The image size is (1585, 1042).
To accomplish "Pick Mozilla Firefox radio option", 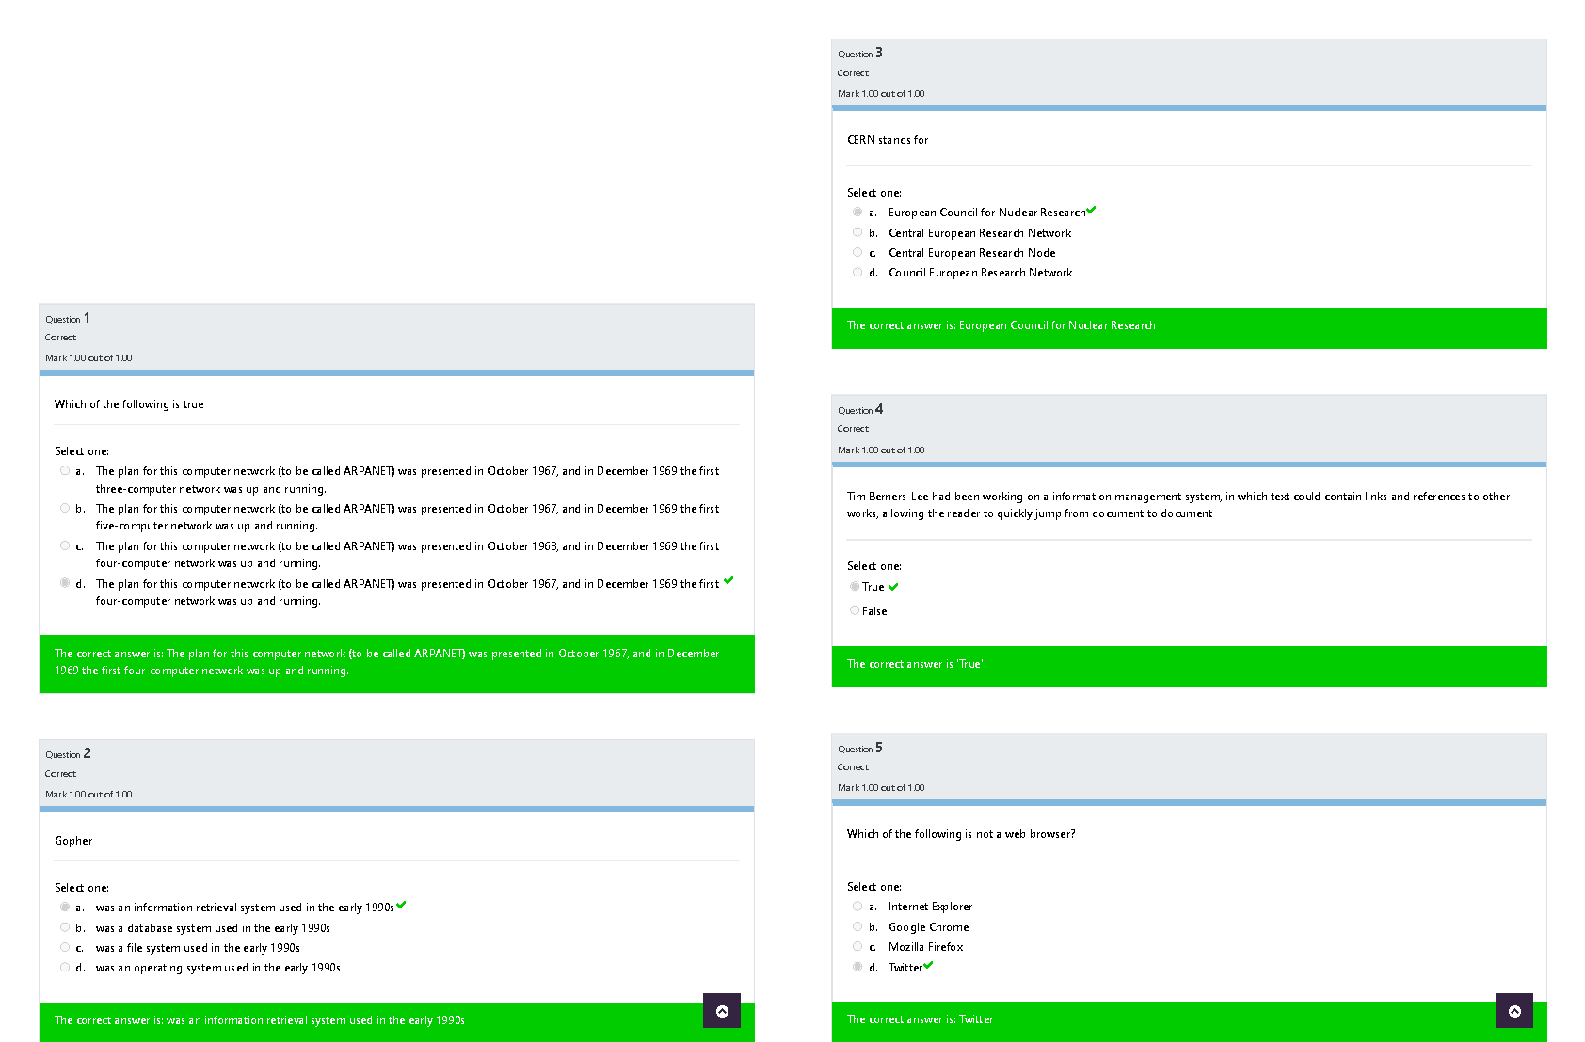I will coord(857,946).
